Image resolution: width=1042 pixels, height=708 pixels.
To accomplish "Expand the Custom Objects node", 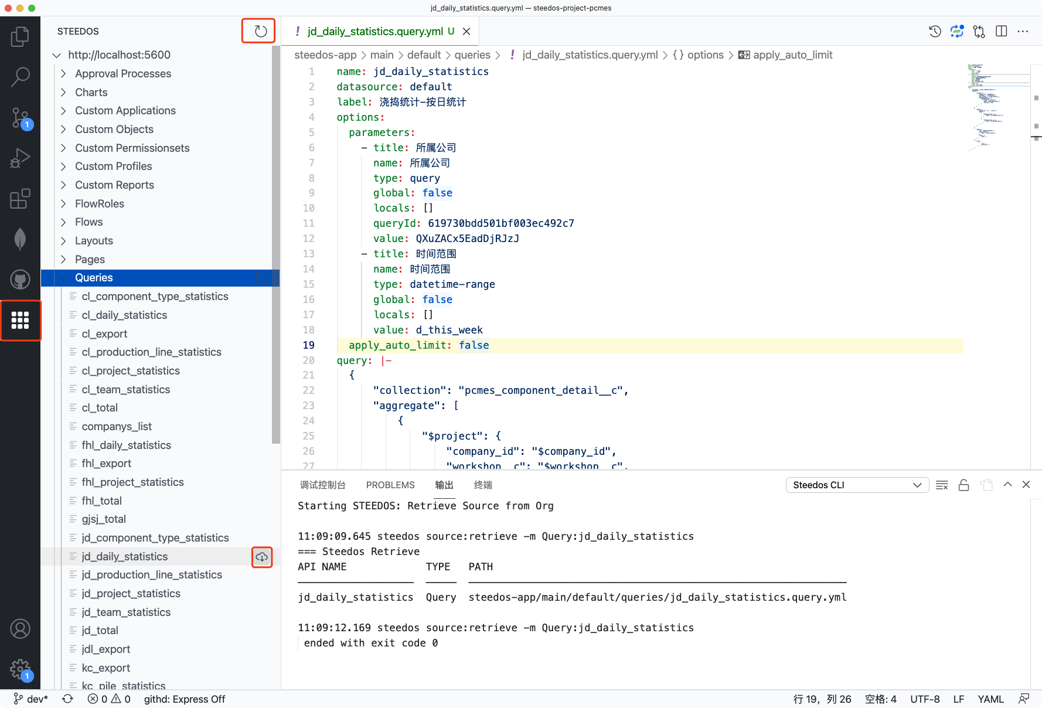I will 63,130.
